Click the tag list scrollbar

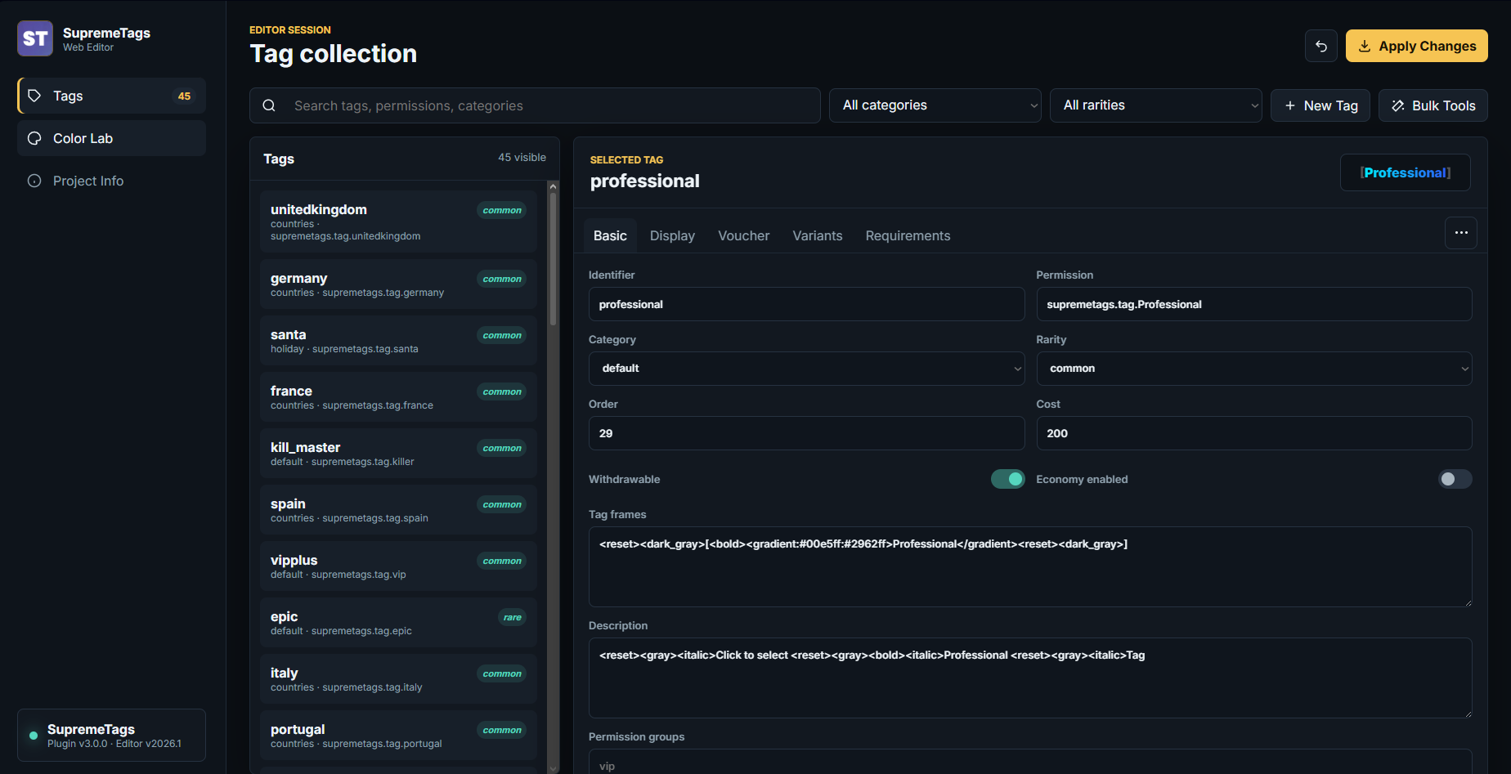click(x=554, y=257)
